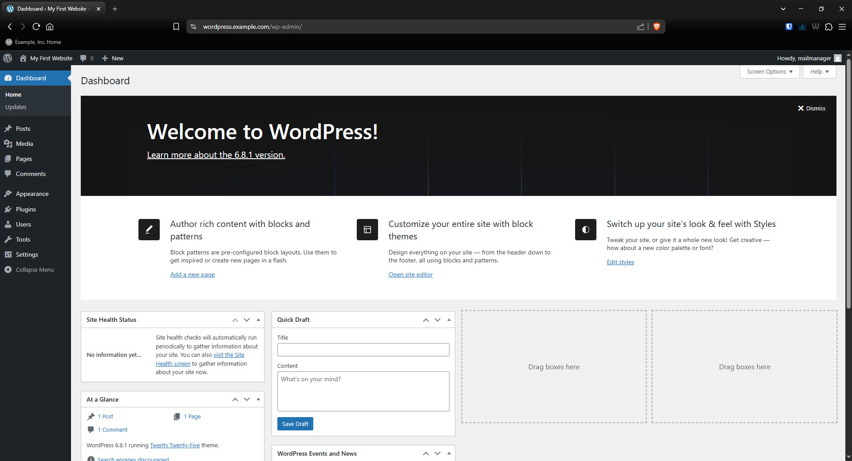Open the comments bubble in admin bar
Viewport: 852px width, 461px height.
(x=87, y=58)
